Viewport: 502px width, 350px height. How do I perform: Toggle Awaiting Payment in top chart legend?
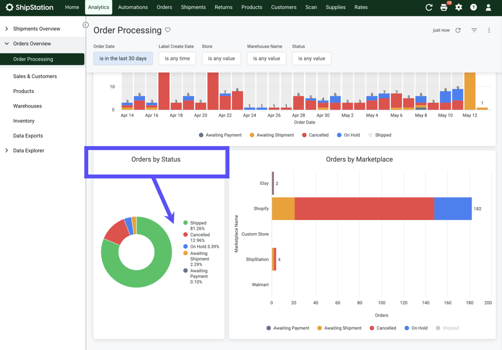tap(220, 135)
